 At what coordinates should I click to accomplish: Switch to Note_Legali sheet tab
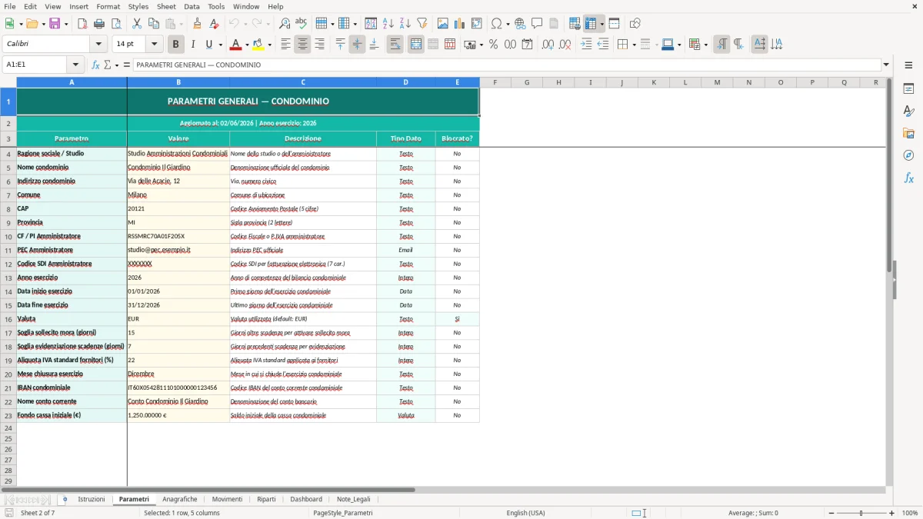pos(354,499)
